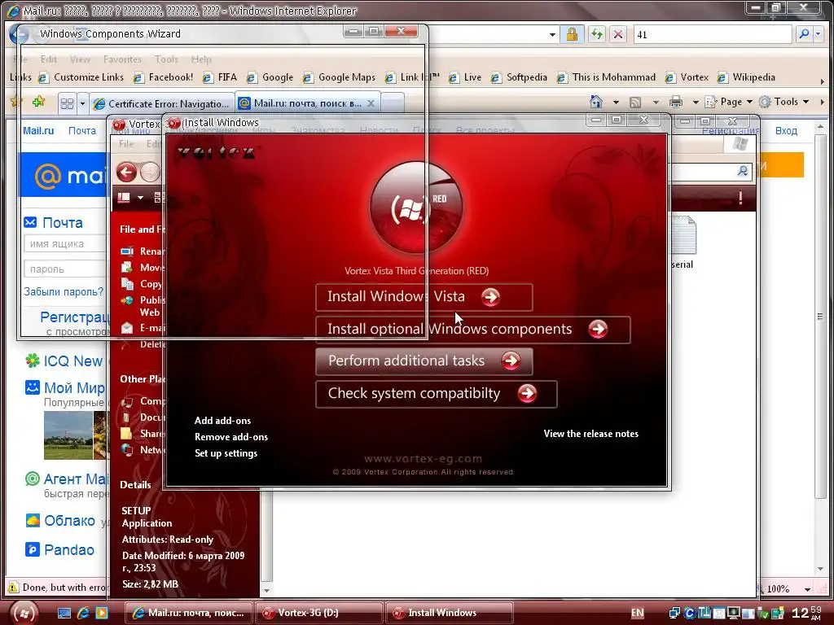Click the RSS feeds icon
Viewport: 834px width, 625px height.
coord(634,102)
